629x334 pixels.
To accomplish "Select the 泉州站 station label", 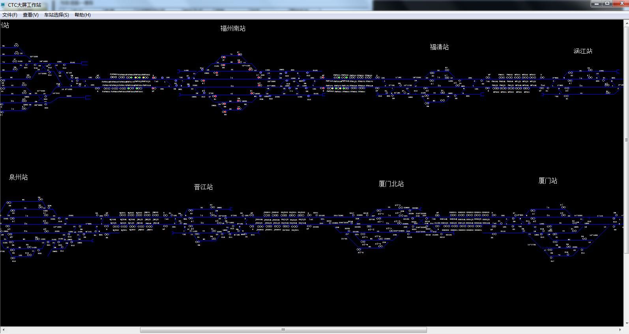I will (18, 177).
